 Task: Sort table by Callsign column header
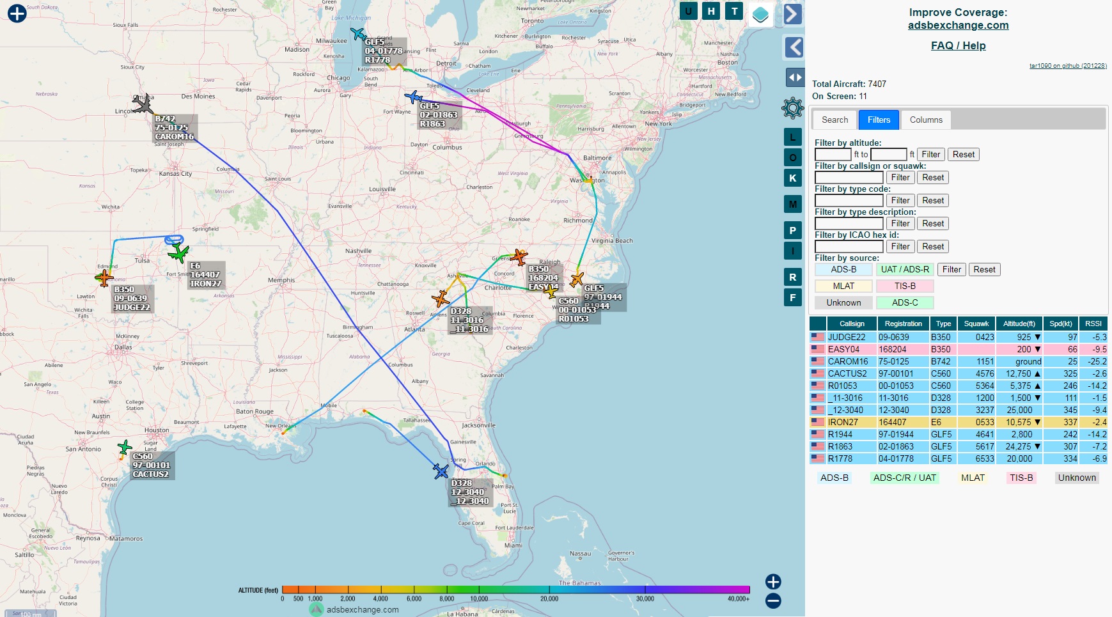[x=852, y=324]
